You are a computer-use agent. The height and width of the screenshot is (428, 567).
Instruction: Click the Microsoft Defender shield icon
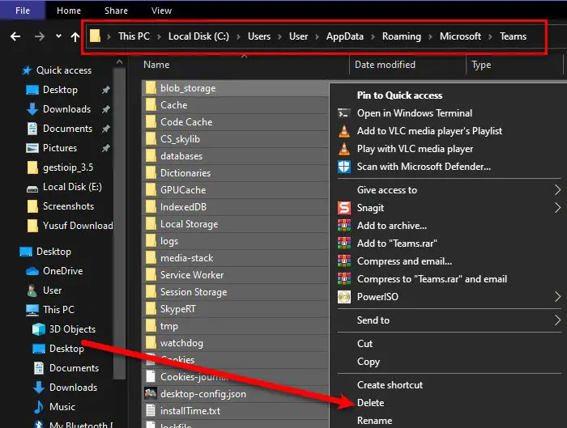(344, 167)
